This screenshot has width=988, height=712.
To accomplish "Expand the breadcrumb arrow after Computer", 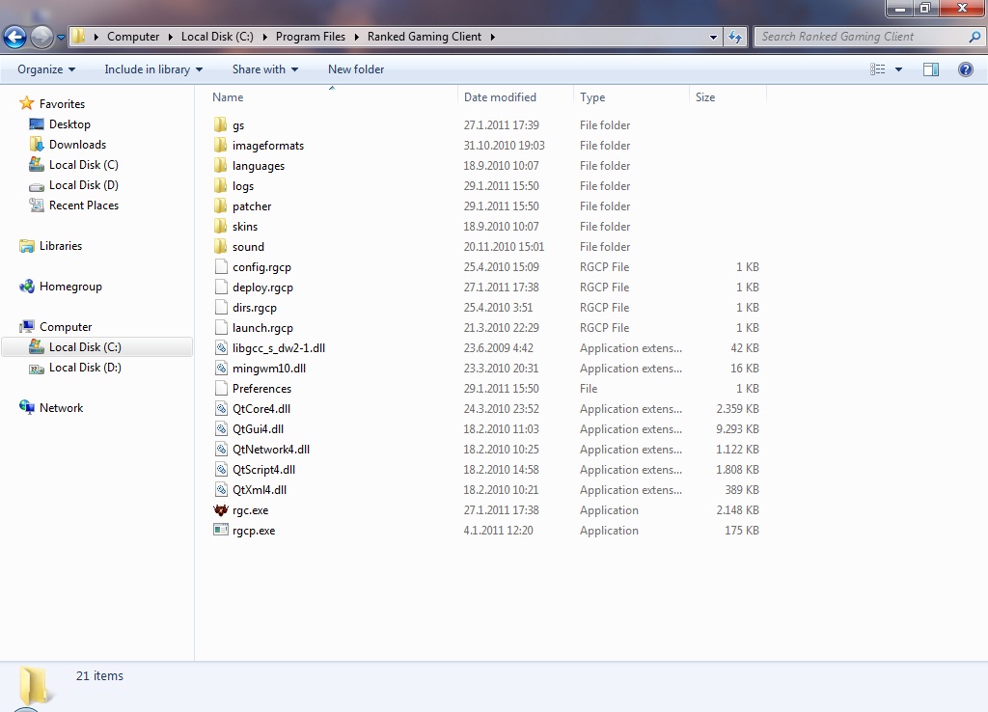I will (170, 37).
